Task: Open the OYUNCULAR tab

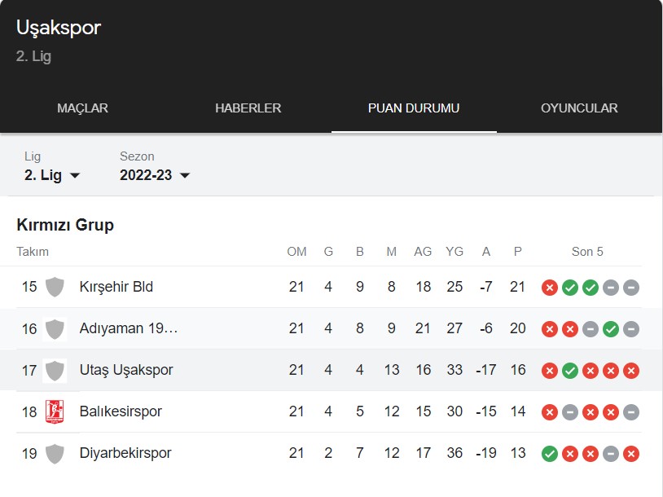Action: click(579, 108)
